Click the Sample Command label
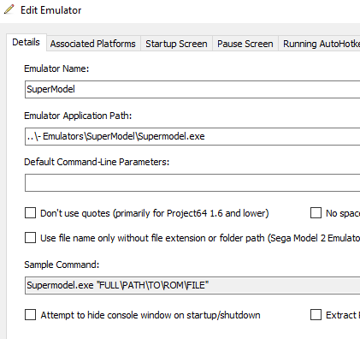The height and width of the screenshot is (339, 360). pyautogui.click(x=62, y=265)
